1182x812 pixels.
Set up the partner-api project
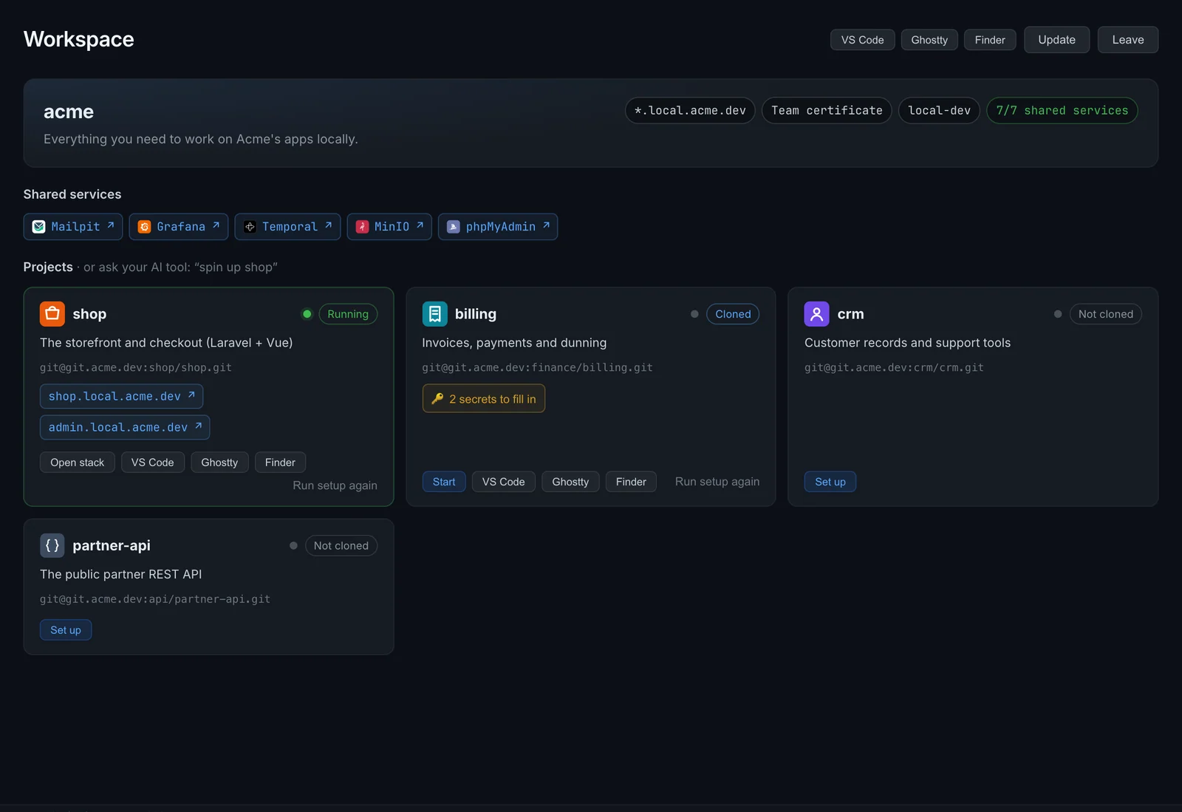click(x=66, y=630)
